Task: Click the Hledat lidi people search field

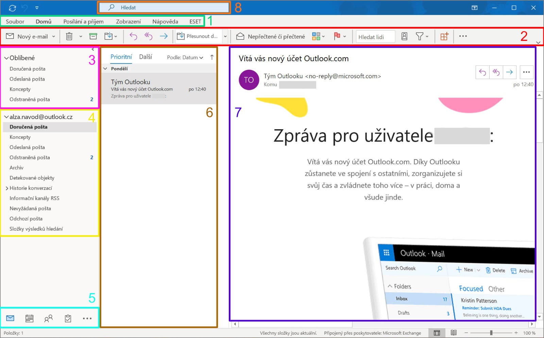Action: pos(375,37)
